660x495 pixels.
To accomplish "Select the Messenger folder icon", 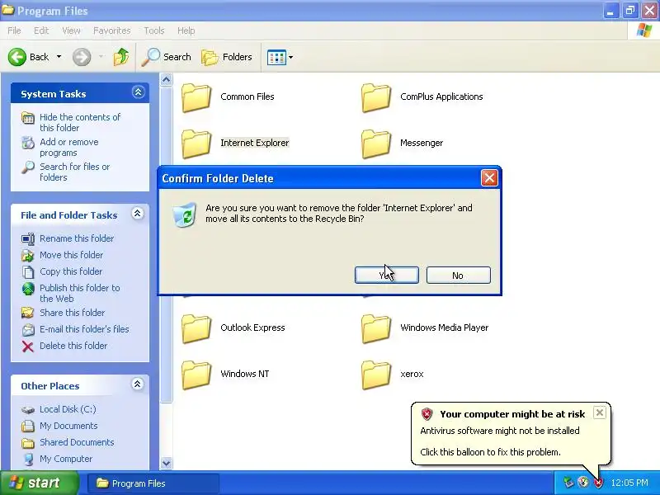I will click(x=376, y=144).
